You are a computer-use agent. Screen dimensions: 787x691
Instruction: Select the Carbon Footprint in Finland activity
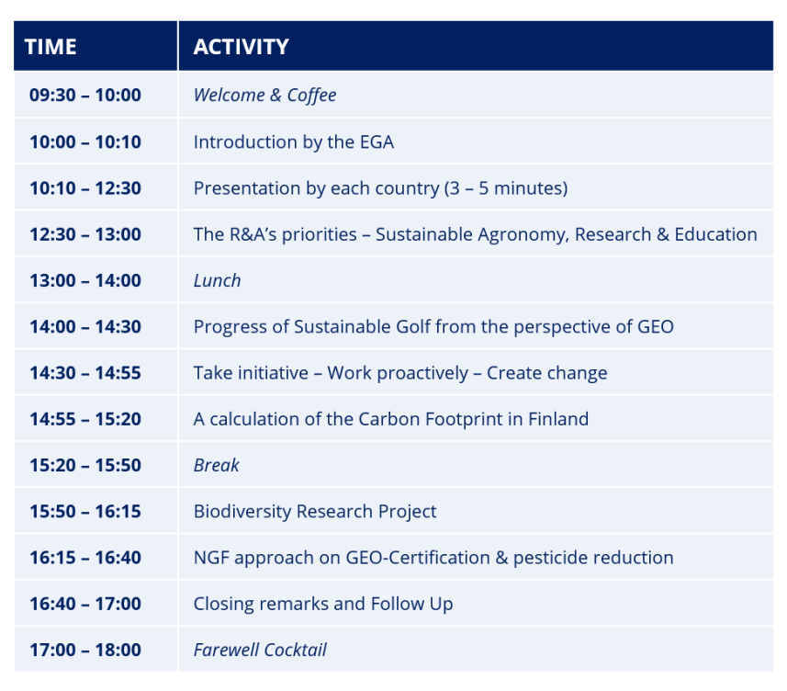click(391, 419)
